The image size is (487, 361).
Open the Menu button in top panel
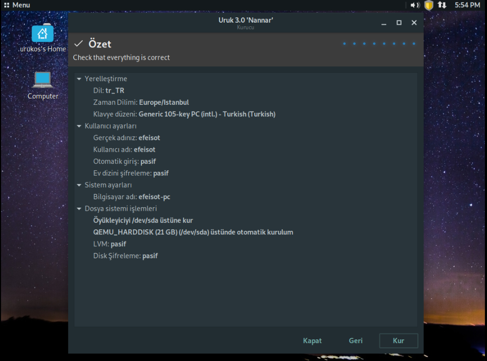17,5
